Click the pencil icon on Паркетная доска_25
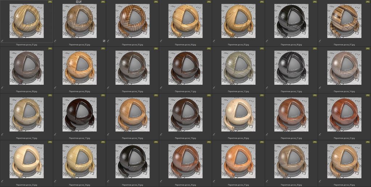 (x=108, y=181)
